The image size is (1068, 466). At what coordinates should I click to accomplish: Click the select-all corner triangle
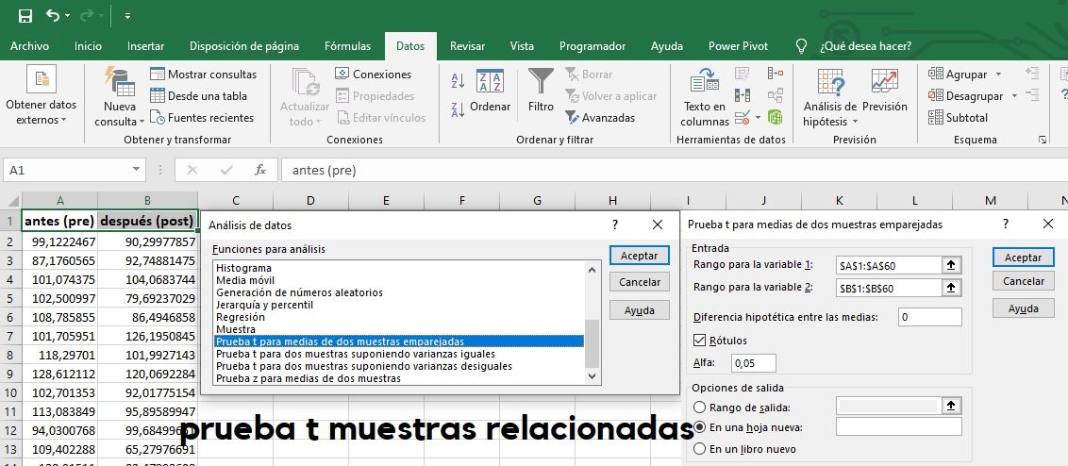pos(13,200)
